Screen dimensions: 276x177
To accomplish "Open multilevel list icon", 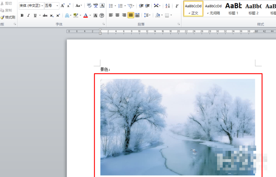I will 130,6.
